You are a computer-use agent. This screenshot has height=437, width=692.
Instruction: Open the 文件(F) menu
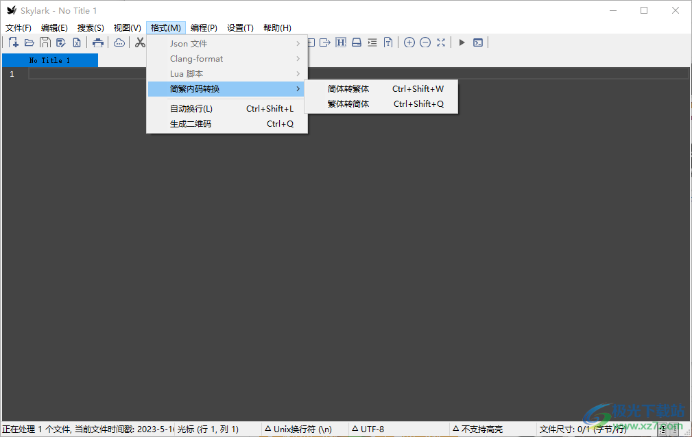(19, 28)
